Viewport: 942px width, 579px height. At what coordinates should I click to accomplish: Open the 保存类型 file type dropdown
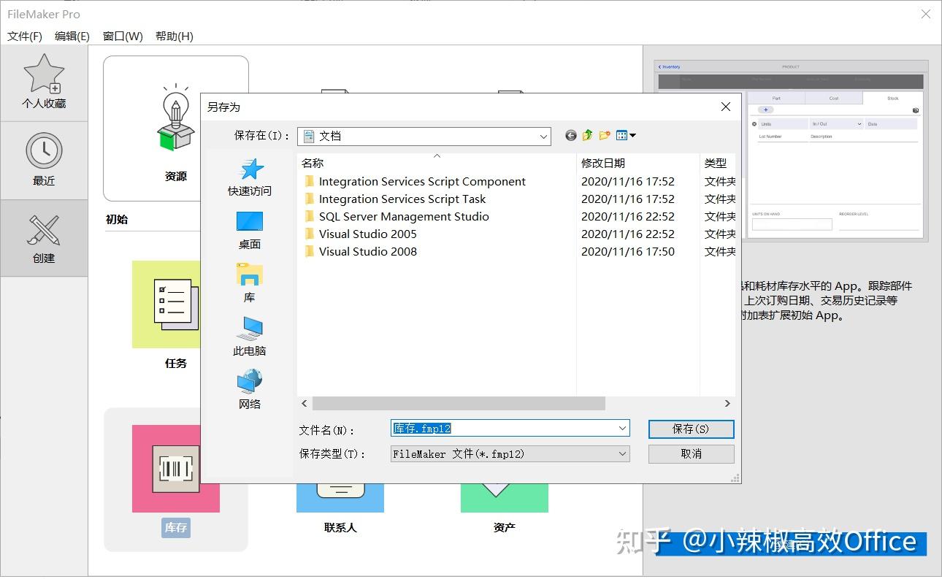coord(621,453)
